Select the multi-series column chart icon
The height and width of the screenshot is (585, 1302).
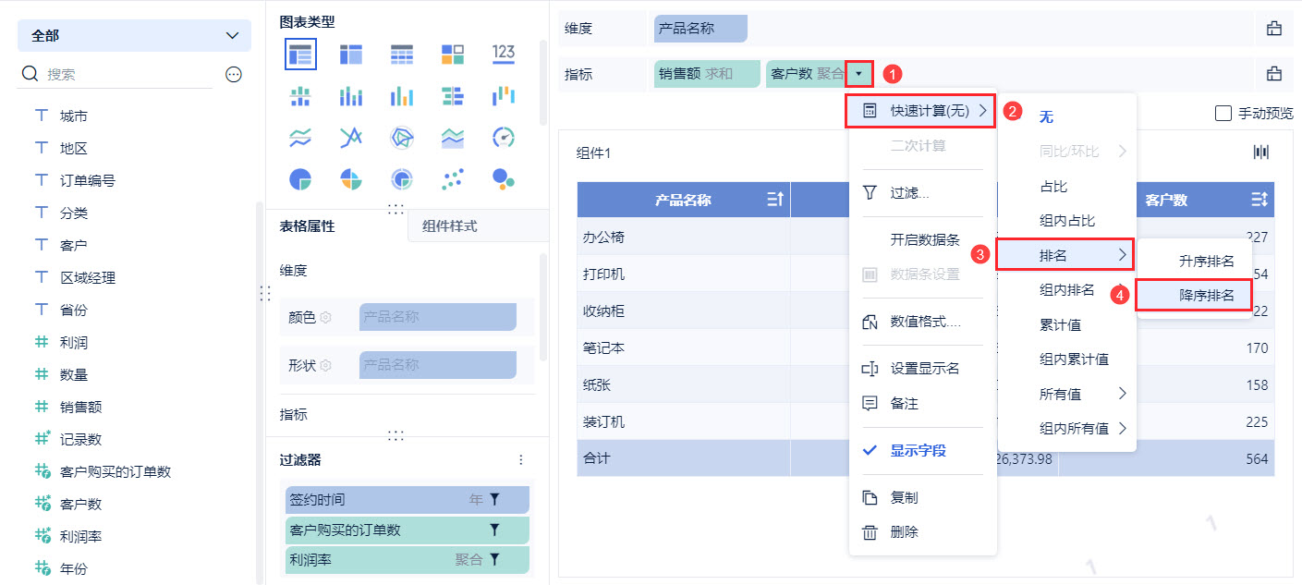[x=401, y=95]
